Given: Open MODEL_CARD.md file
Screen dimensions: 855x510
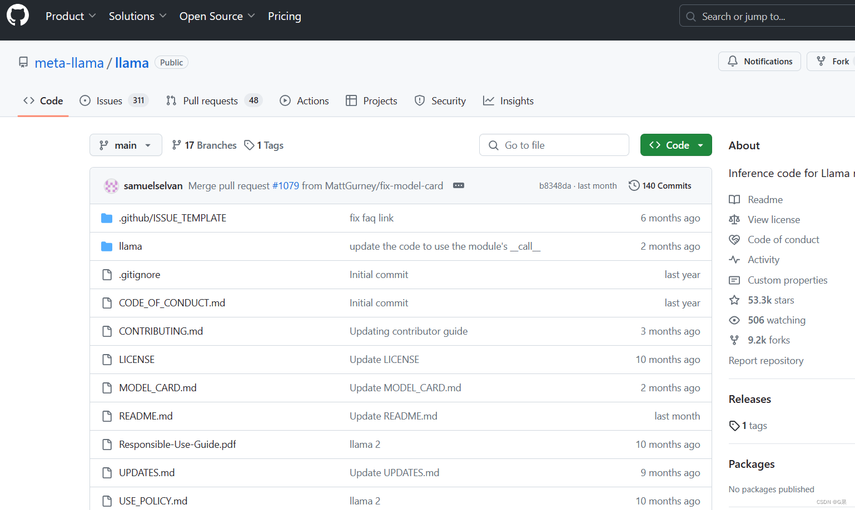Looking at the screenshot, I should point(158,388).
